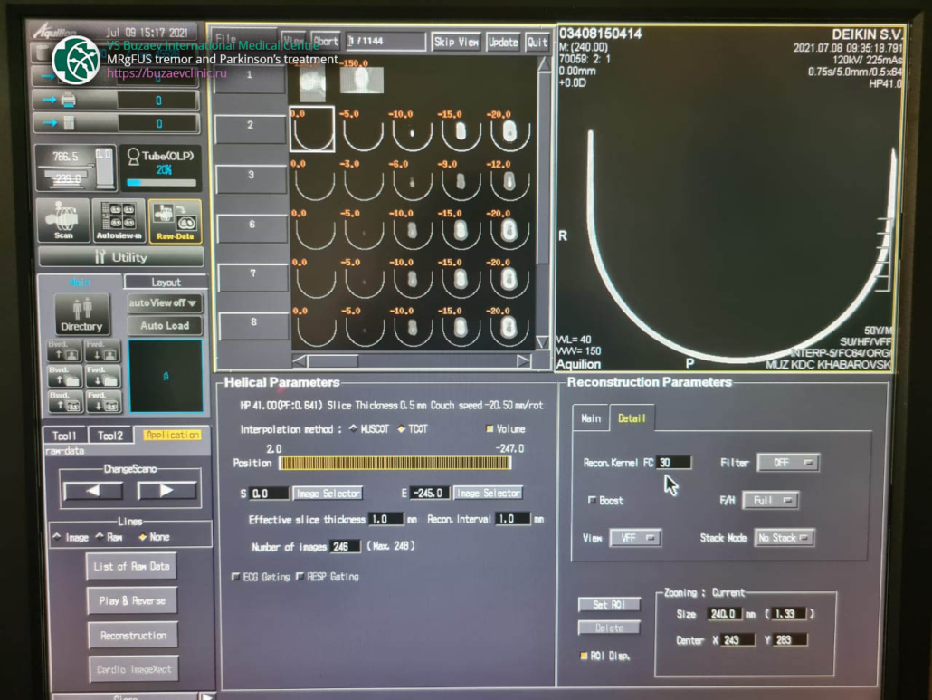The width and height of the screenshot is (932, 700).
Task: Expand the auto View off dropdown
Action: 165,302
